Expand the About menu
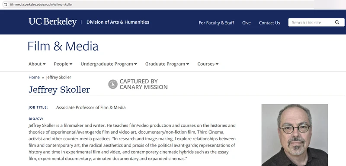 [x=37, y=64]
